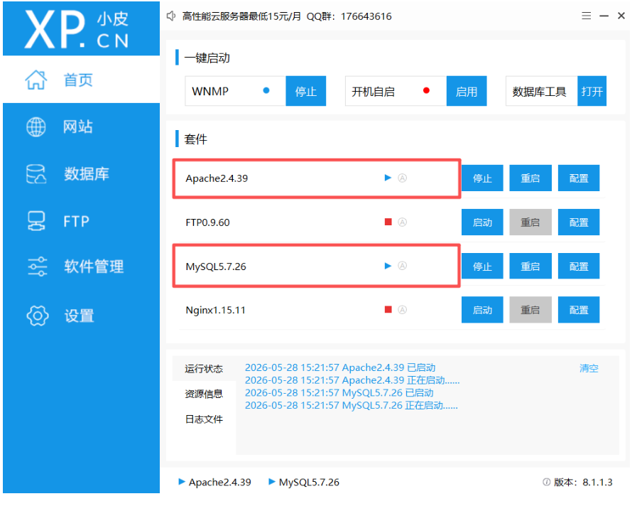Select the 运行状态 tab

click(204, 369)
